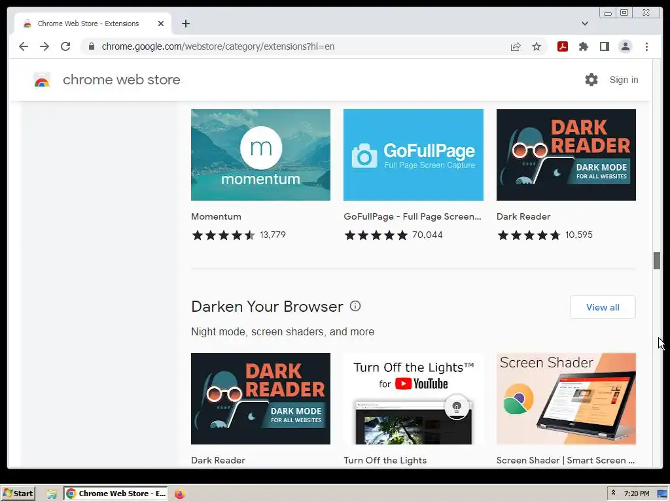
Task: Click the show desktop tray icon
Action: point(662,494)
